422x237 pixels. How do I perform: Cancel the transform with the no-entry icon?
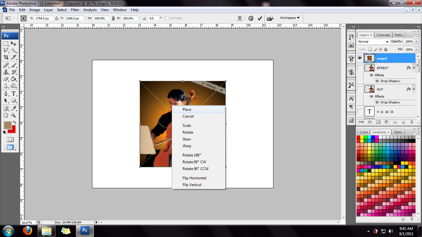point(251,18)
